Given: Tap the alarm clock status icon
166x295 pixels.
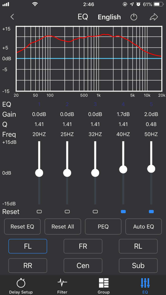Looking at the screenshot, I should point(138,4).
